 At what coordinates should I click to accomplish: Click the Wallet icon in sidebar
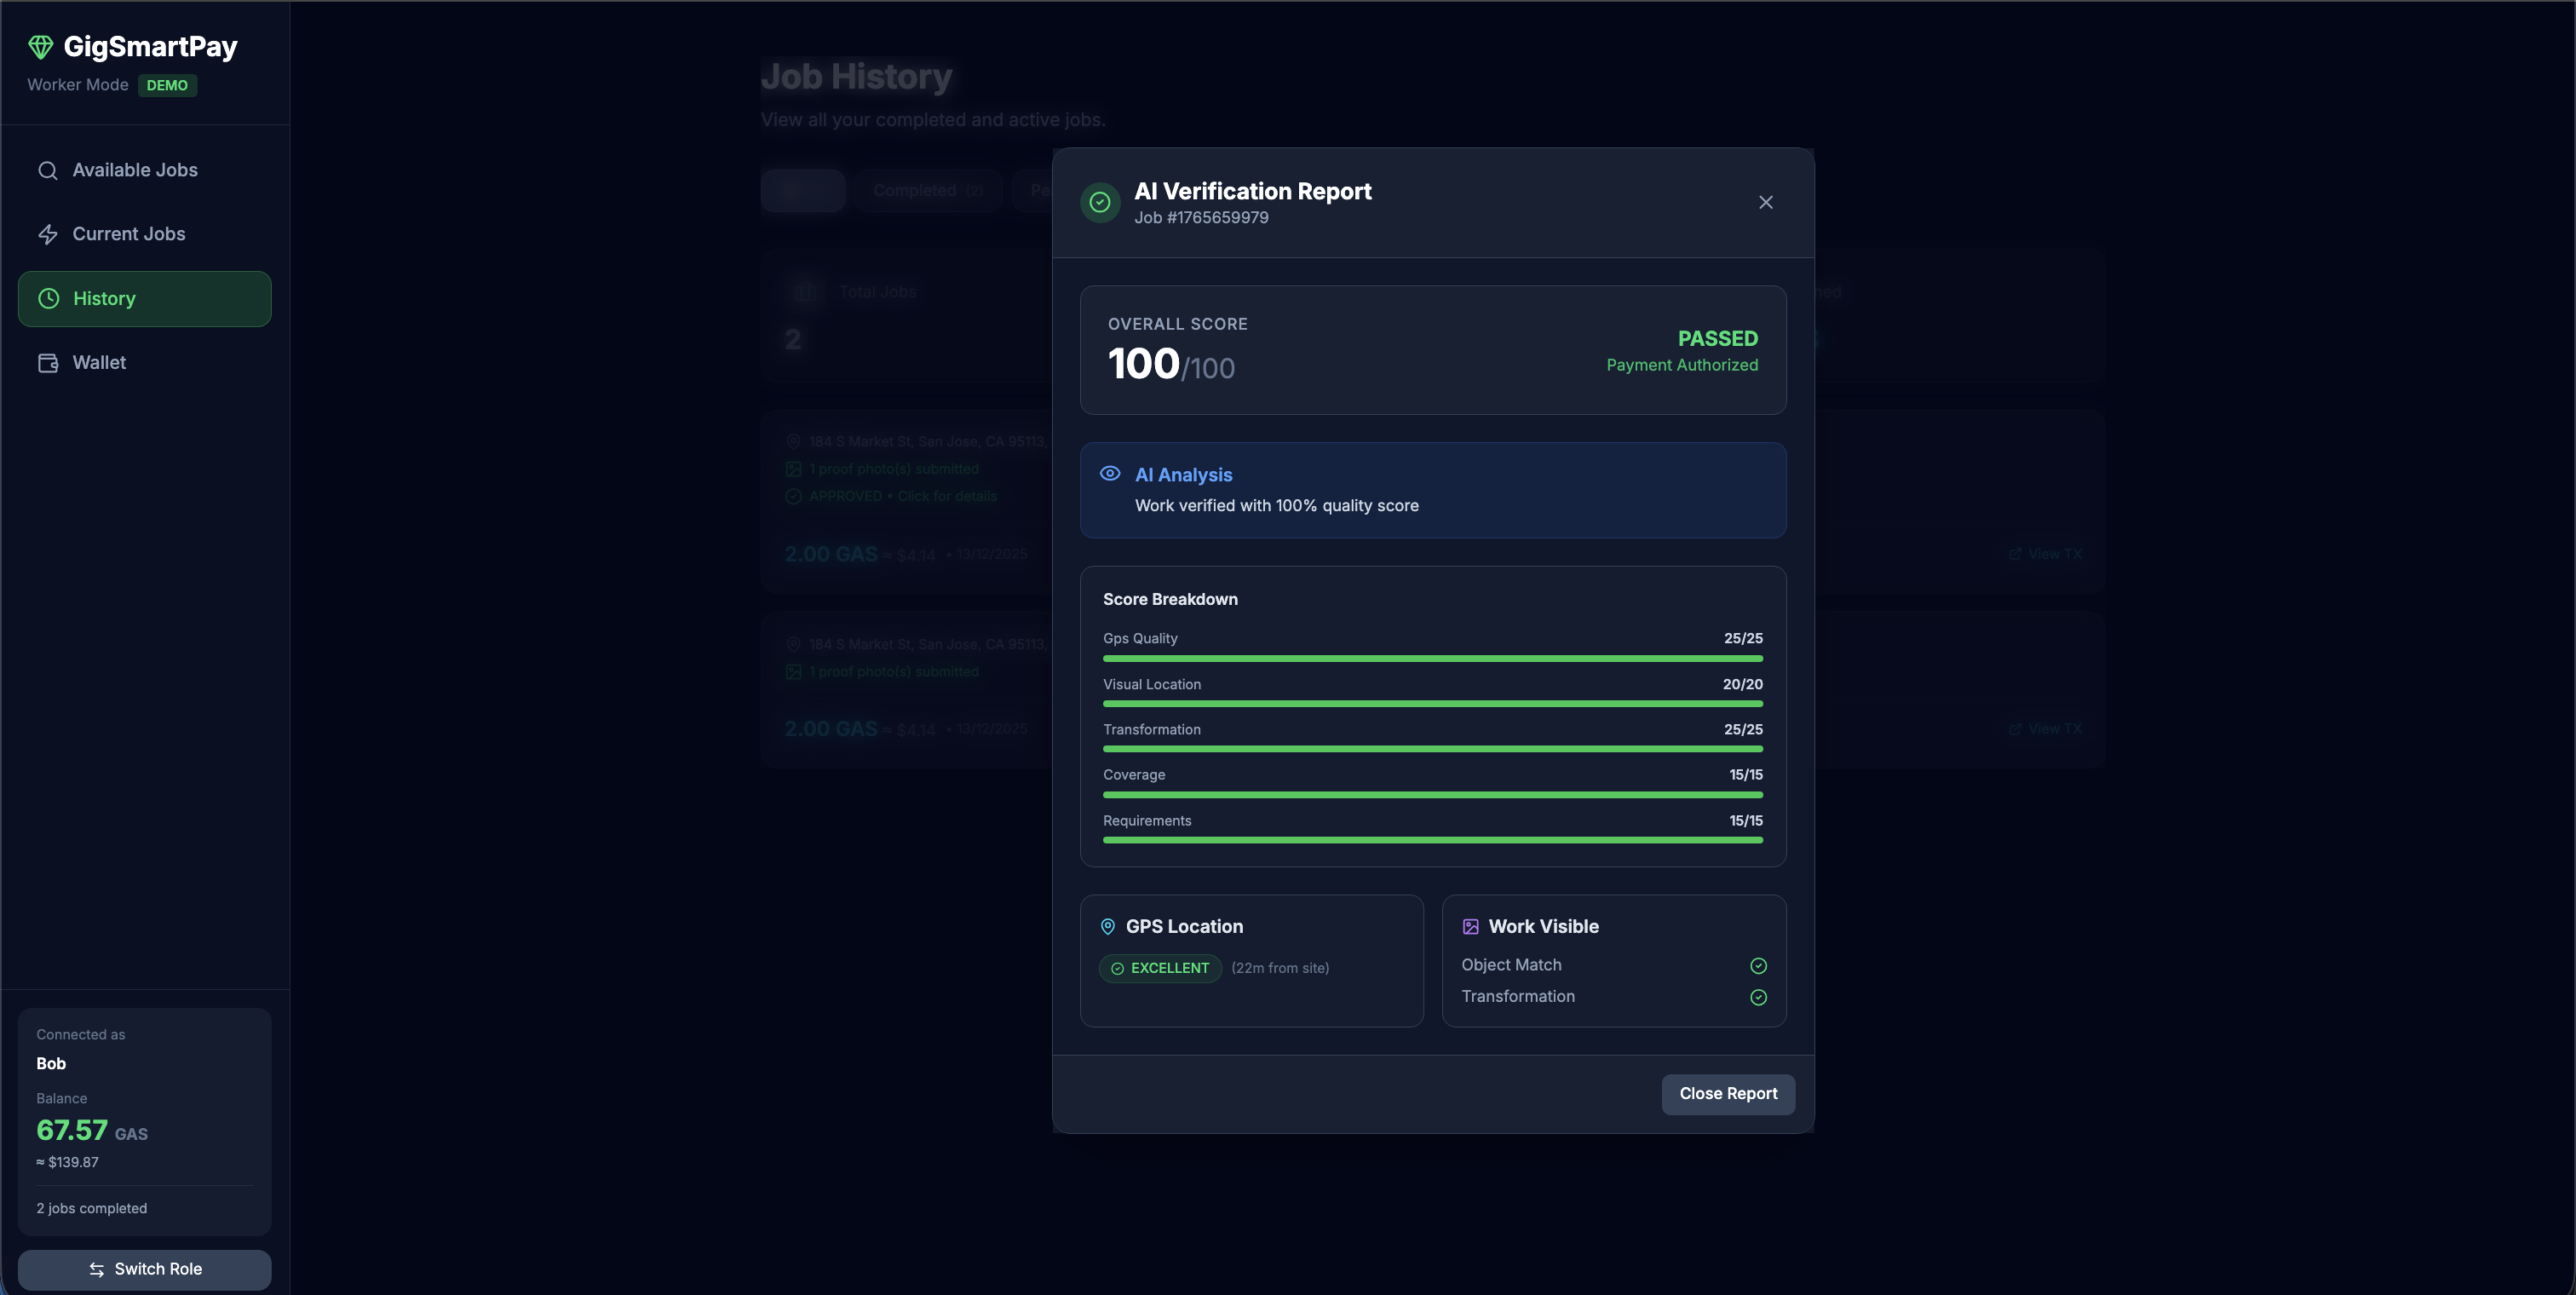pos(47,363)
